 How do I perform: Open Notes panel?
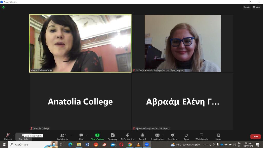[218, 137]
